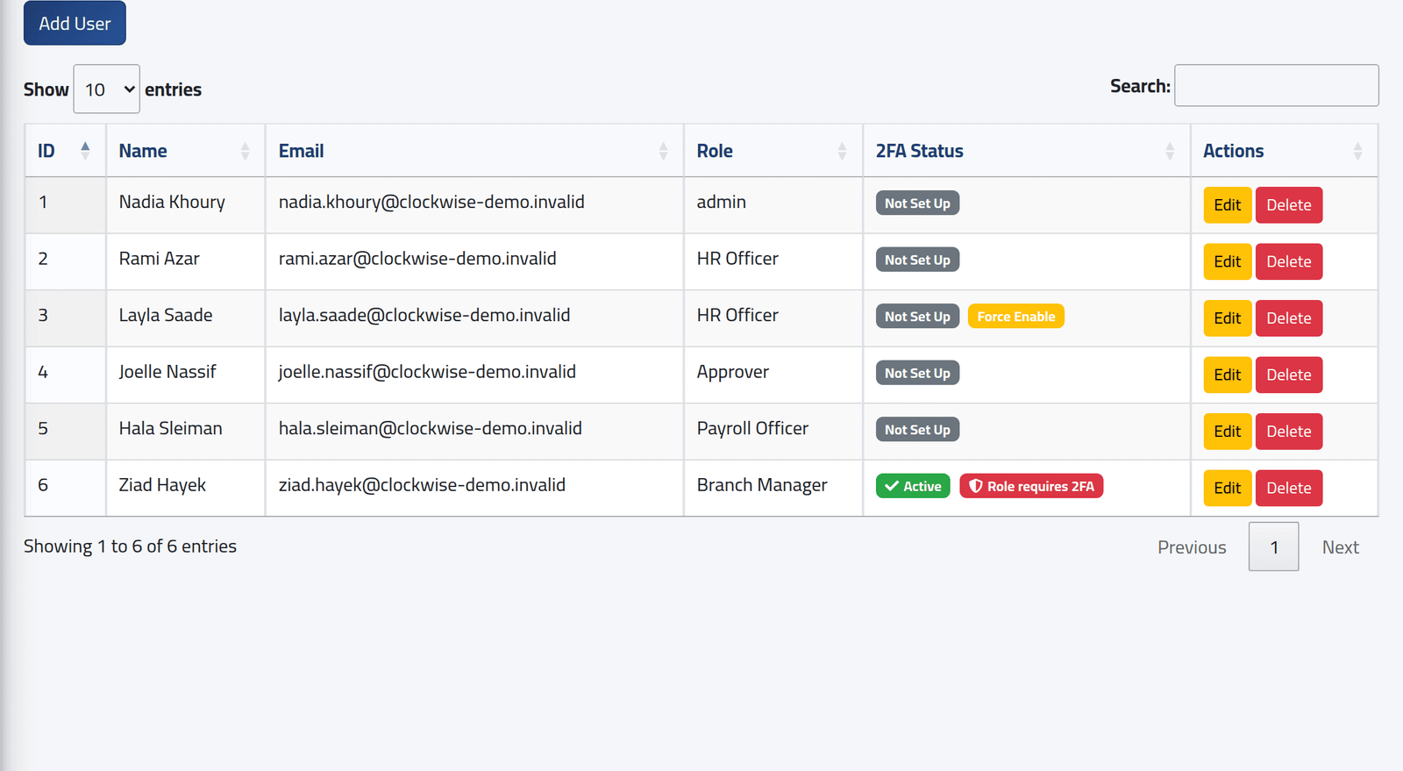Remove Joelle Nassif with Delete
The width and height of the screenshot is (1403, 771).
pyautogui.click(x=1288, y=375)
